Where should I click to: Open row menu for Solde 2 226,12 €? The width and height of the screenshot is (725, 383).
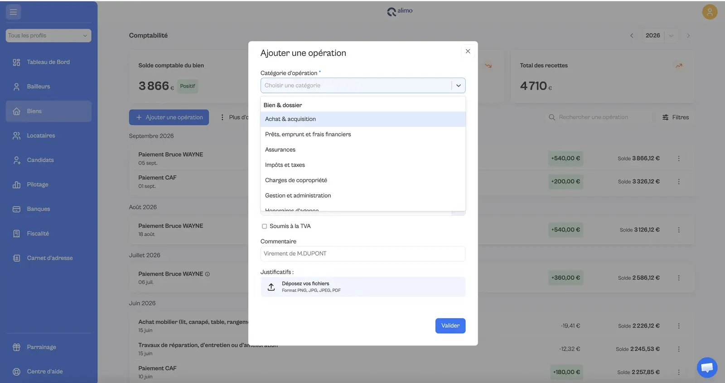[x=679, y=326]
